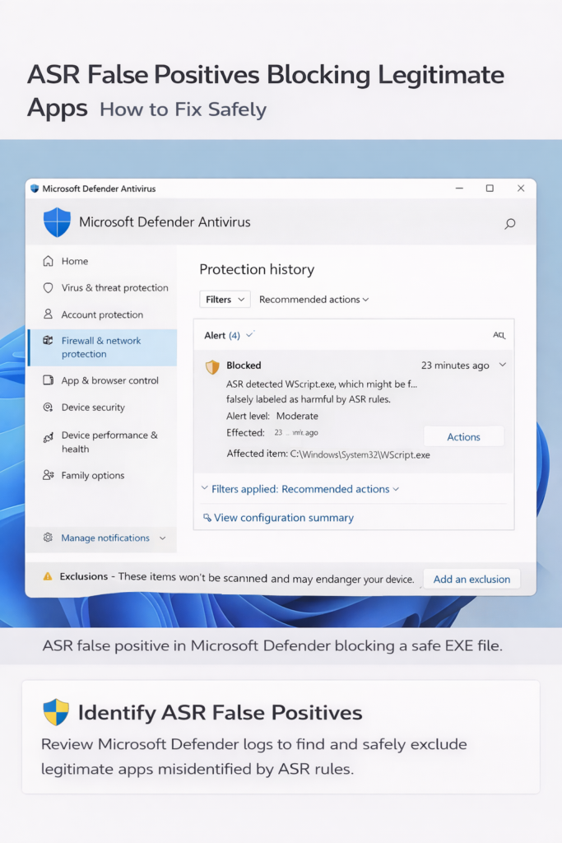Click Add an exclusion button
Image resolution: width=562 pixels, height=843 pixels.
(471, 579)
